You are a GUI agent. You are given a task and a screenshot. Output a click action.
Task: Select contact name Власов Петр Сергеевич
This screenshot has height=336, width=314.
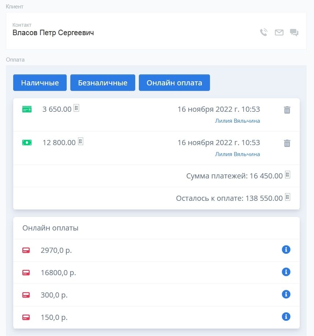(53, 33)
